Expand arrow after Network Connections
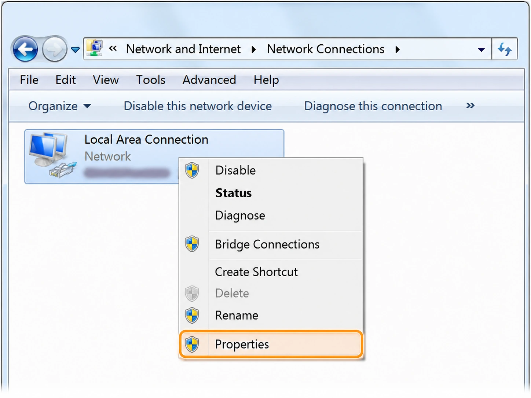The height and width of the screenshot is (398, 531). [397, 49]
